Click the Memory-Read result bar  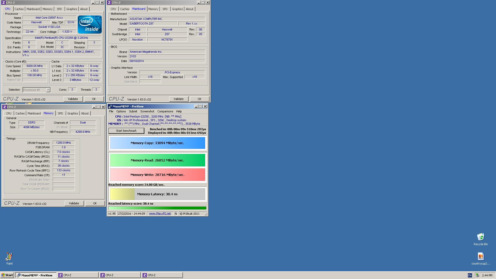158,160
